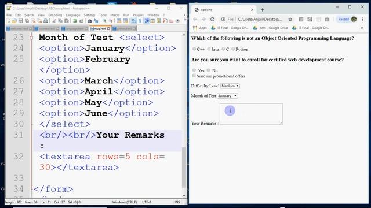Image resolution: width=371 pixels, height=208 pixels.
Task: Open Find with the binoculars icon
Action: (90, 21)
